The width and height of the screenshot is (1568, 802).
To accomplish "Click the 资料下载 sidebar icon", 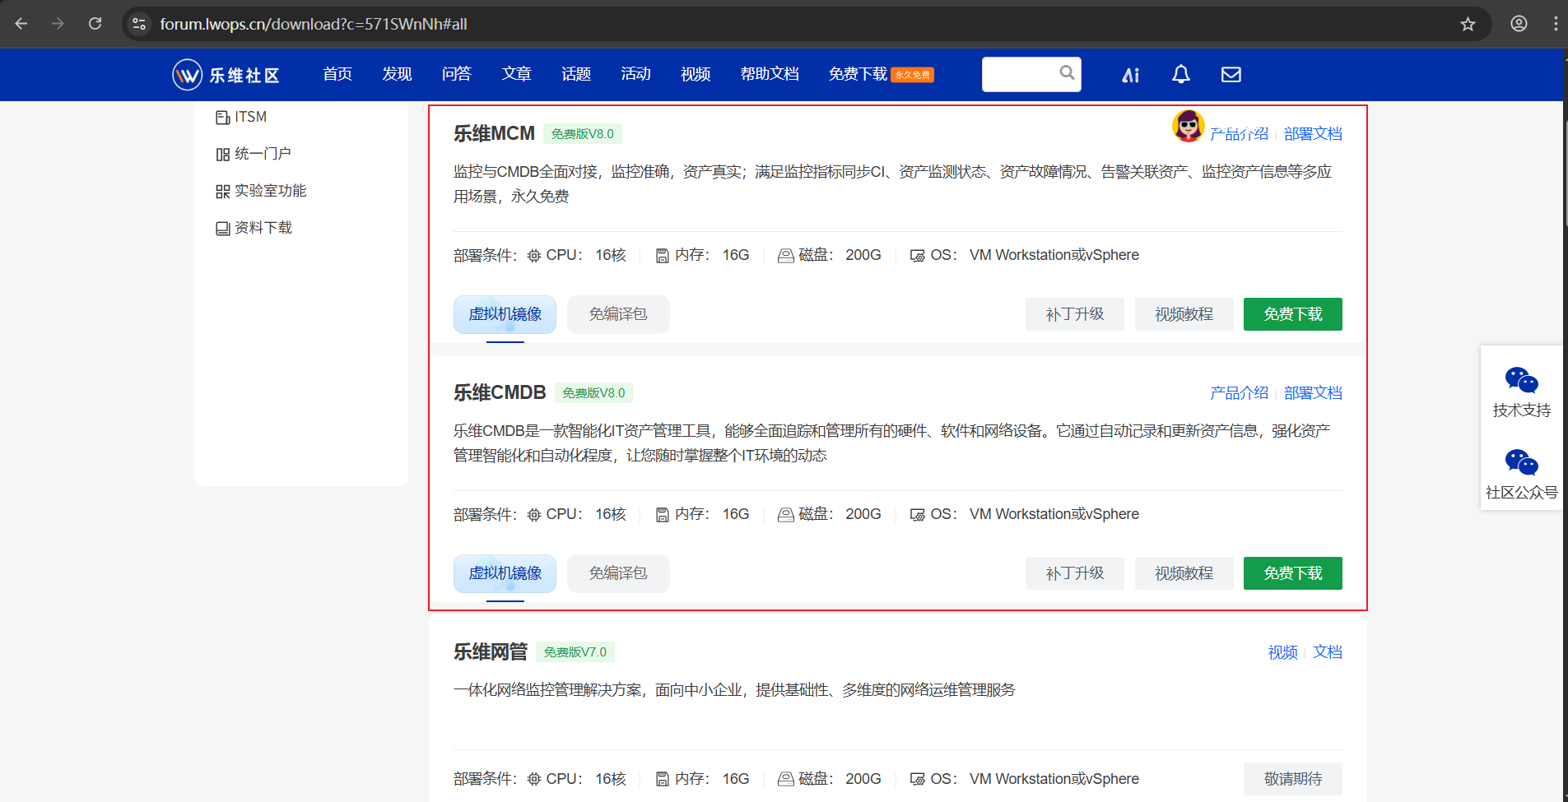I will pos(222,229).
